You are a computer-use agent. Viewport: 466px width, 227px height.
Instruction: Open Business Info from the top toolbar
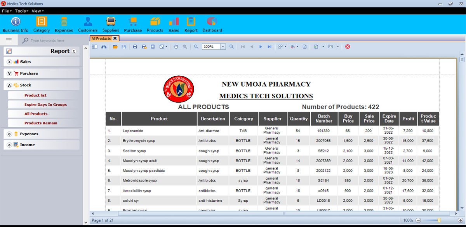point(16,24)
